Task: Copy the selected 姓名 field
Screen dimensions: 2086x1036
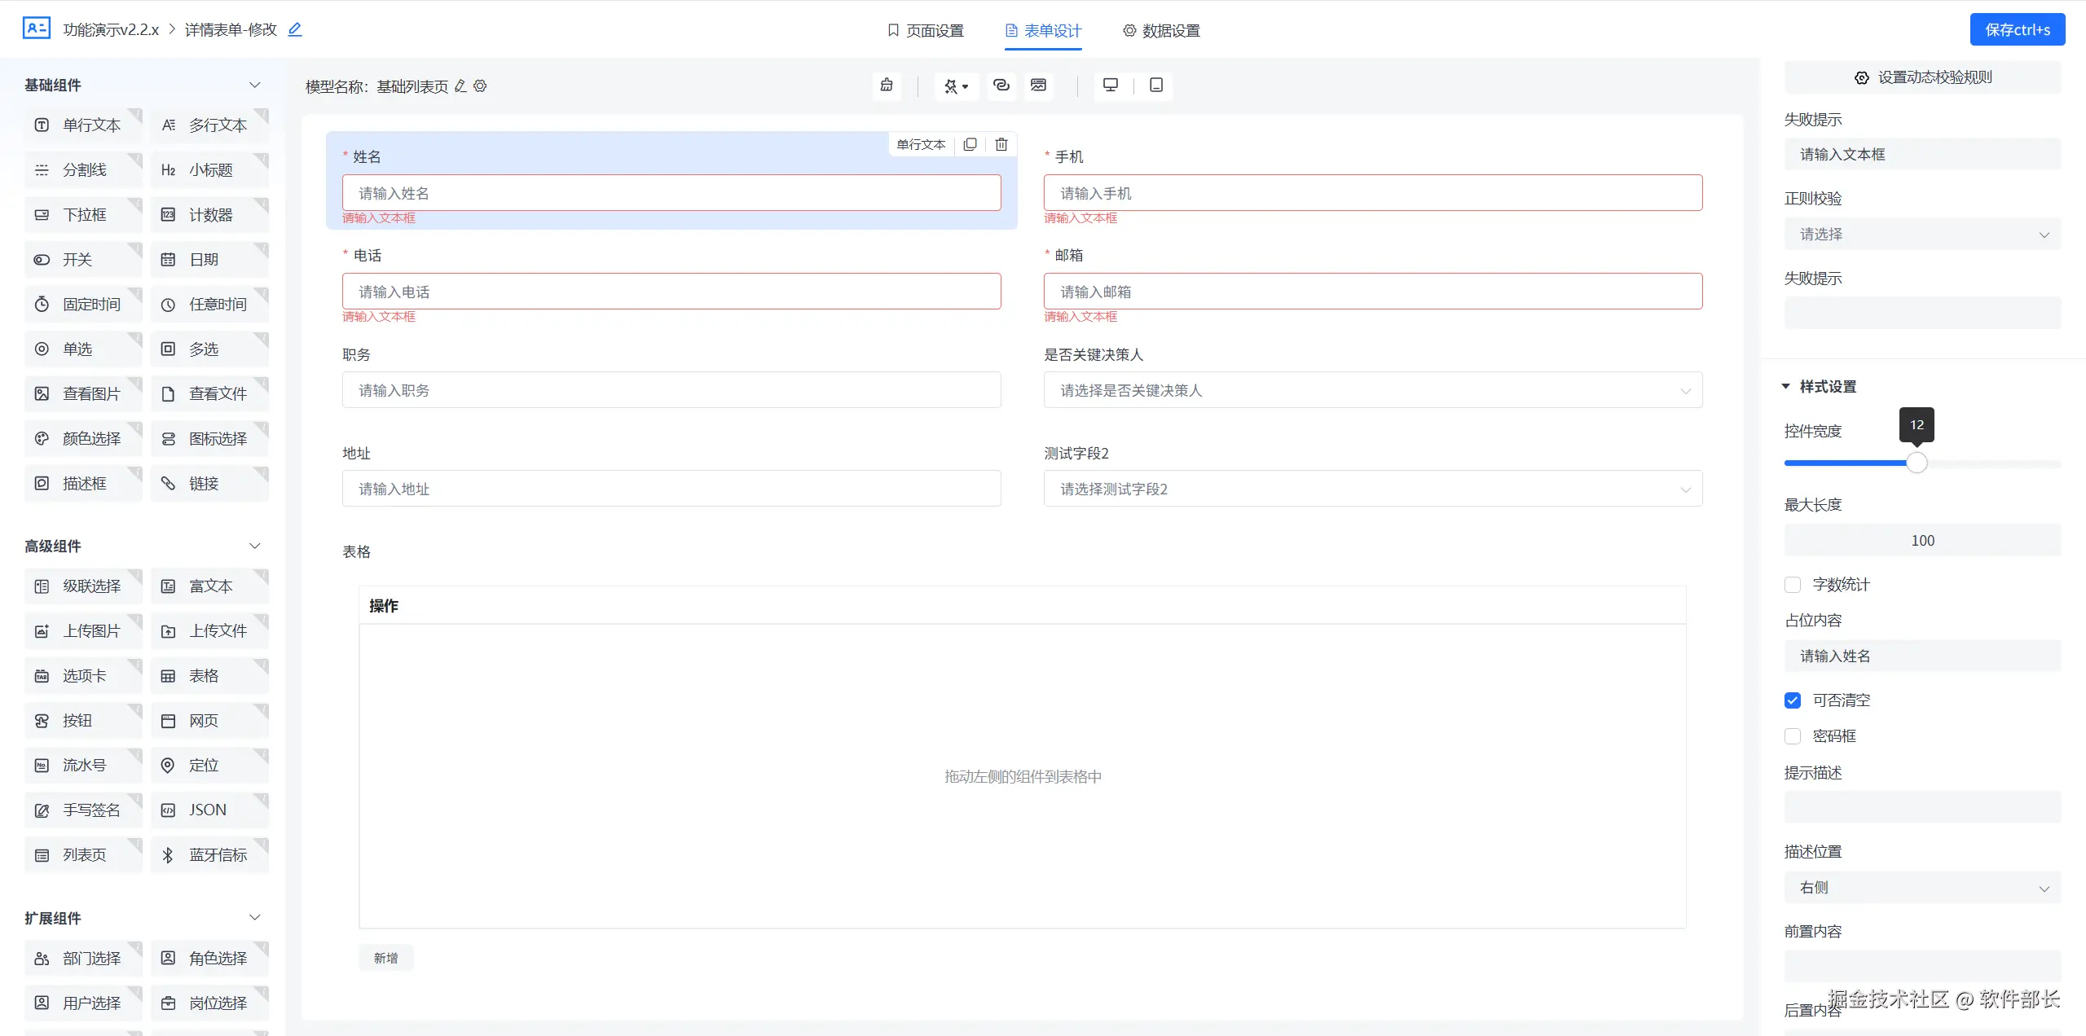Action: point(970,144)
